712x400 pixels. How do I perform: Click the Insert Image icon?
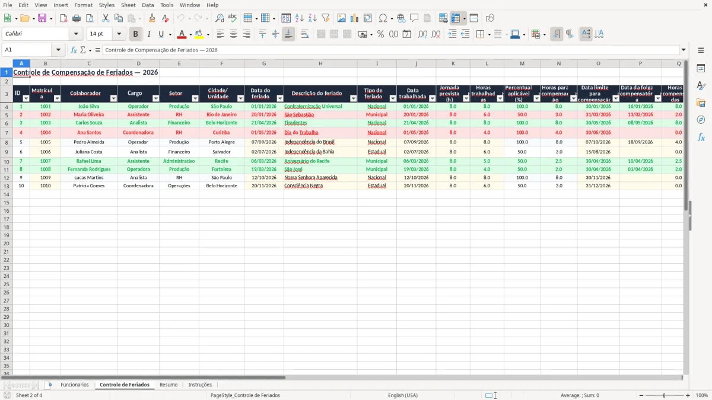[342, 18]
